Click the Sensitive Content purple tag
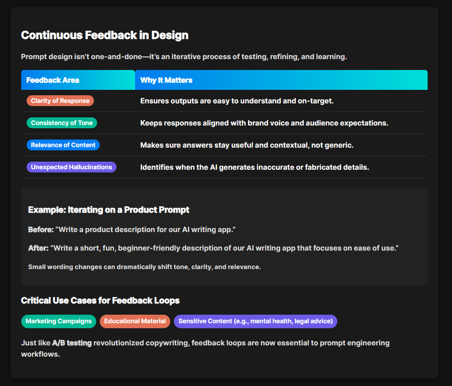The width and height of the screenshot is (452, 386). (256, 321)
